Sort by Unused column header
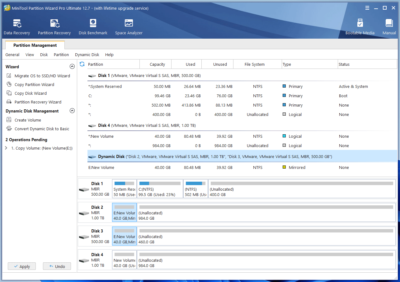 (x=217, y=65)
